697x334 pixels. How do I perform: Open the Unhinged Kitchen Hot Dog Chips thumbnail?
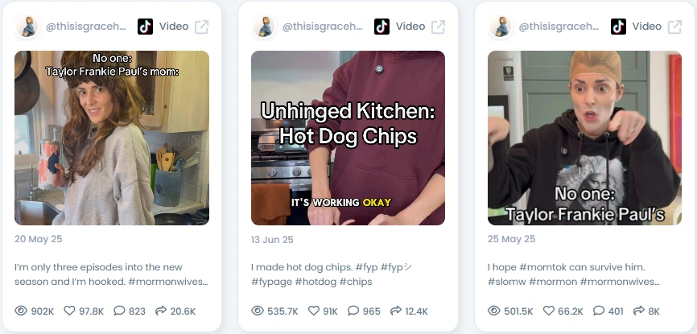[348, 138]
